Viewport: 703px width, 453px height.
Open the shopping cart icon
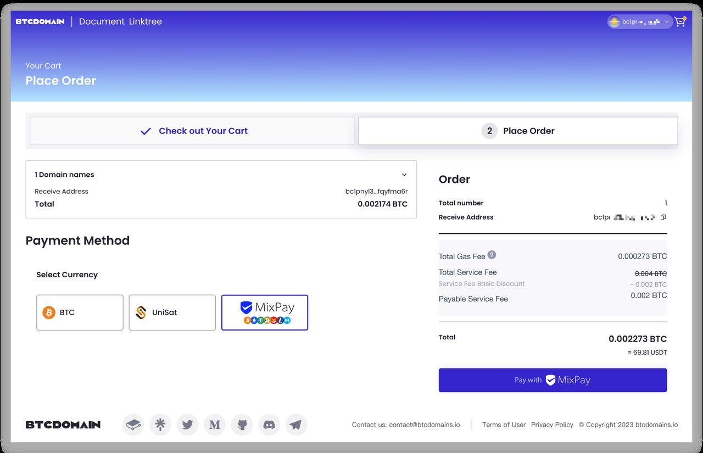tap(680, 22)
